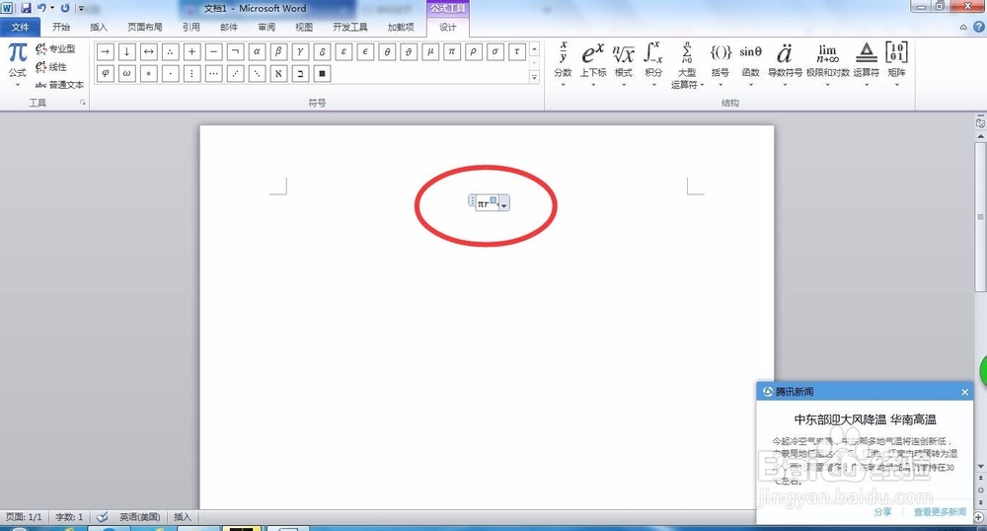Open the 上下标 script structures menu
Screen dimensions: 987x531
593,64
